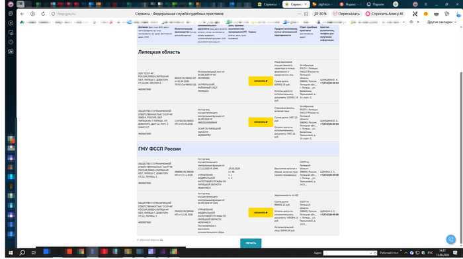Open Task View on the taskbar
This screenshot has width=463, height=259.
33,252
